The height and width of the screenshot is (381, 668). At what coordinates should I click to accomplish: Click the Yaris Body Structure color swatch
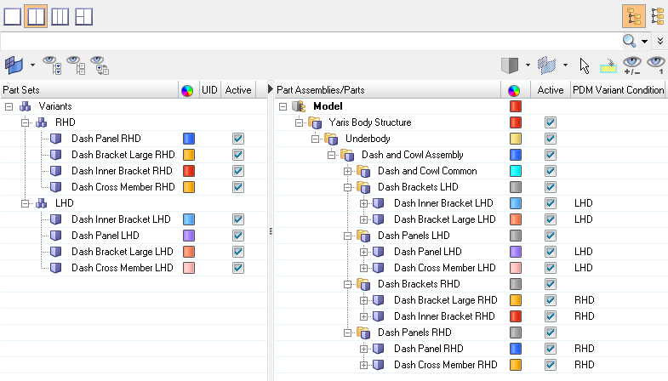click(x=515, y=122)
